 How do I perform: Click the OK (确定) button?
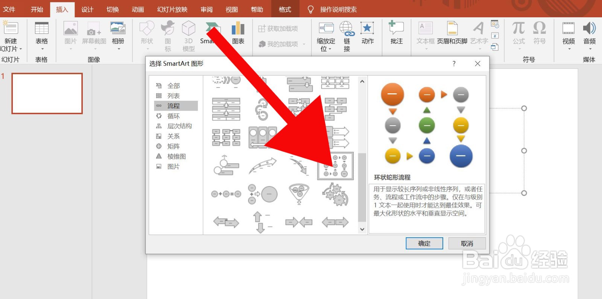(x=424, y=243)
